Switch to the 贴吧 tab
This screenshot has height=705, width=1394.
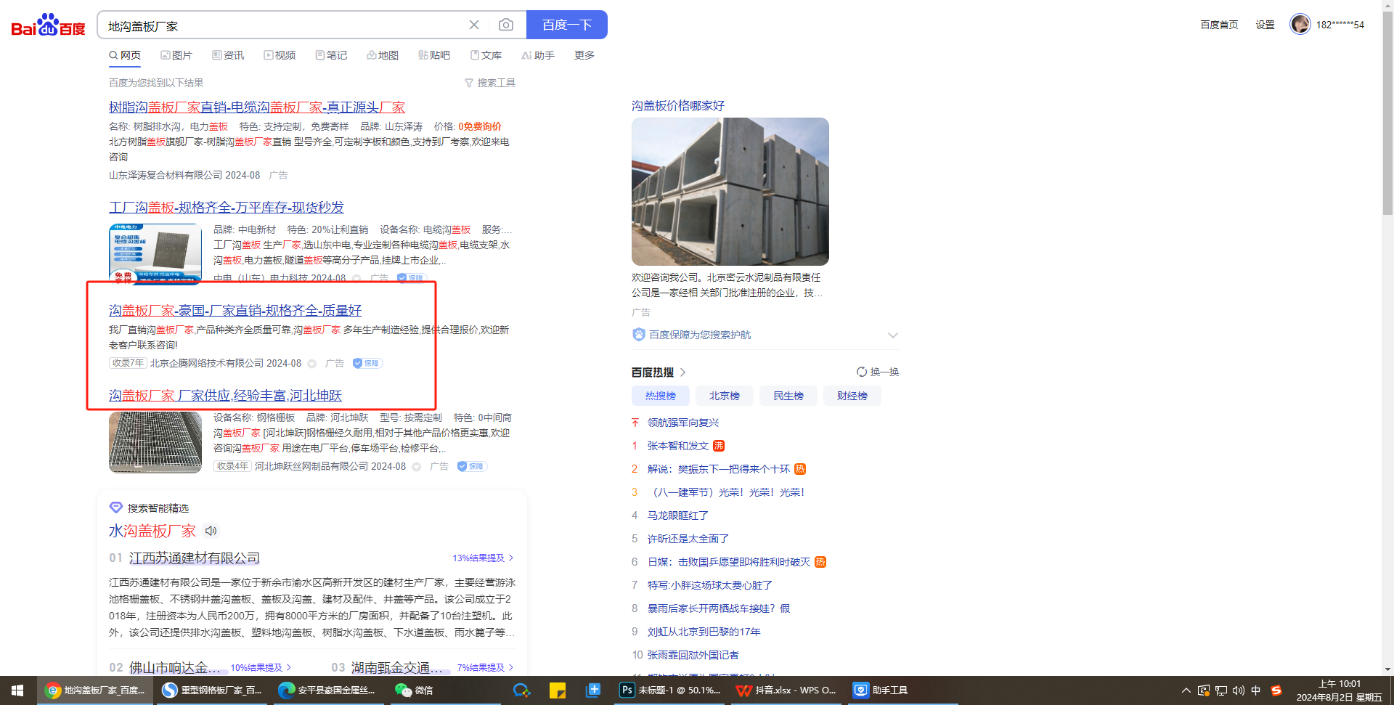click(434, 55)
